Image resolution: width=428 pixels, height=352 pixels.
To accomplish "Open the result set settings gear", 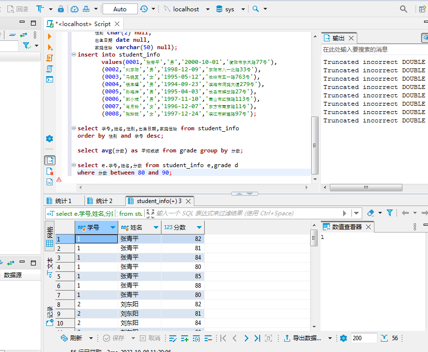I will [x=344, y=338].
